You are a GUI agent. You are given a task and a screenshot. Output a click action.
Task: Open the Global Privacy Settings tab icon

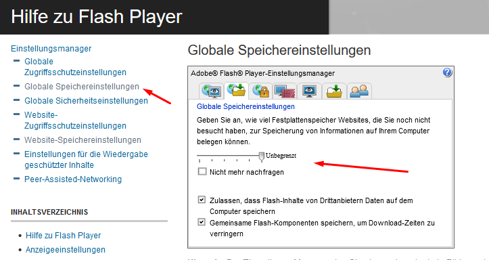212,91
